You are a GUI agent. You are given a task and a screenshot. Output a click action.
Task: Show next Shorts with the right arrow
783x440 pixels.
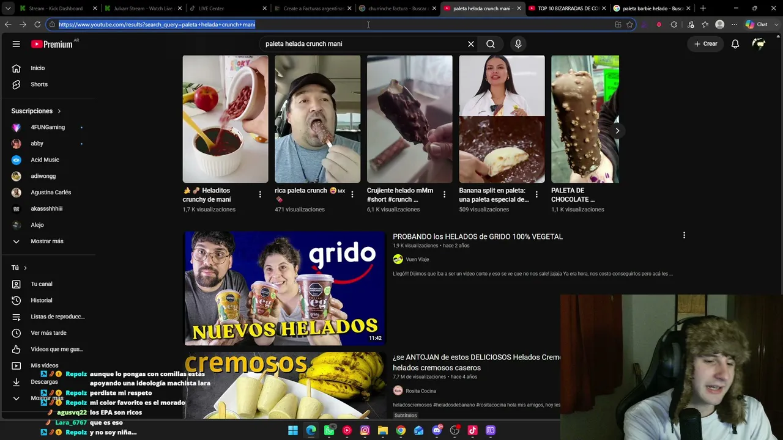coord(617,131)
